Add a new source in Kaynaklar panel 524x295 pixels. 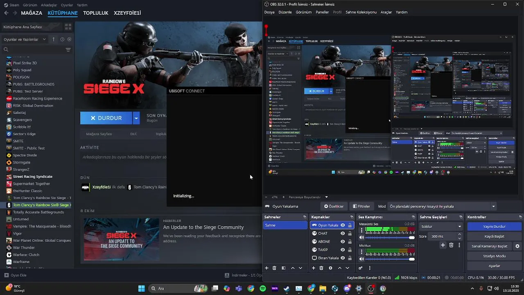point(314,268)
